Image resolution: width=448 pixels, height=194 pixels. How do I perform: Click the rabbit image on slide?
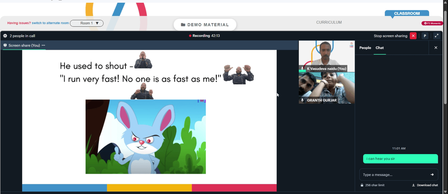pos(146,136)
